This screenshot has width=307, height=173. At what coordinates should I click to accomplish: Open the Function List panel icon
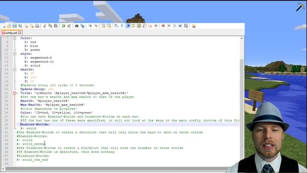click(144, 26)
